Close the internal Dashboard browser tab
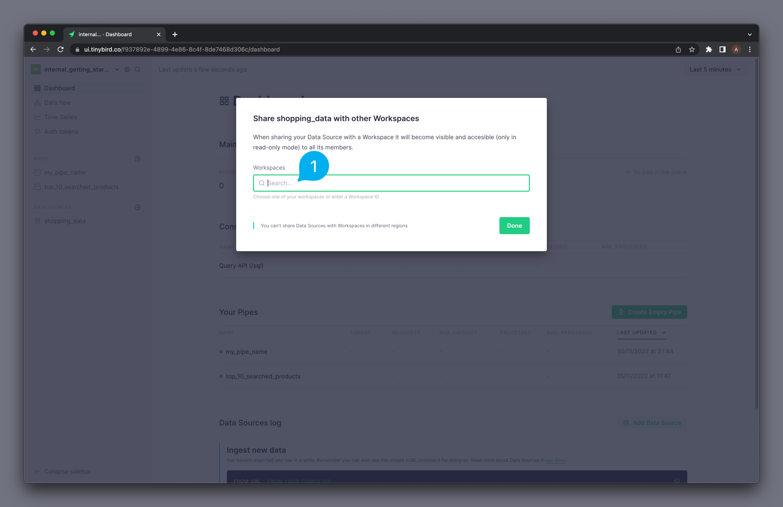This screenshot has height=507, width=783. click(159, 34)
